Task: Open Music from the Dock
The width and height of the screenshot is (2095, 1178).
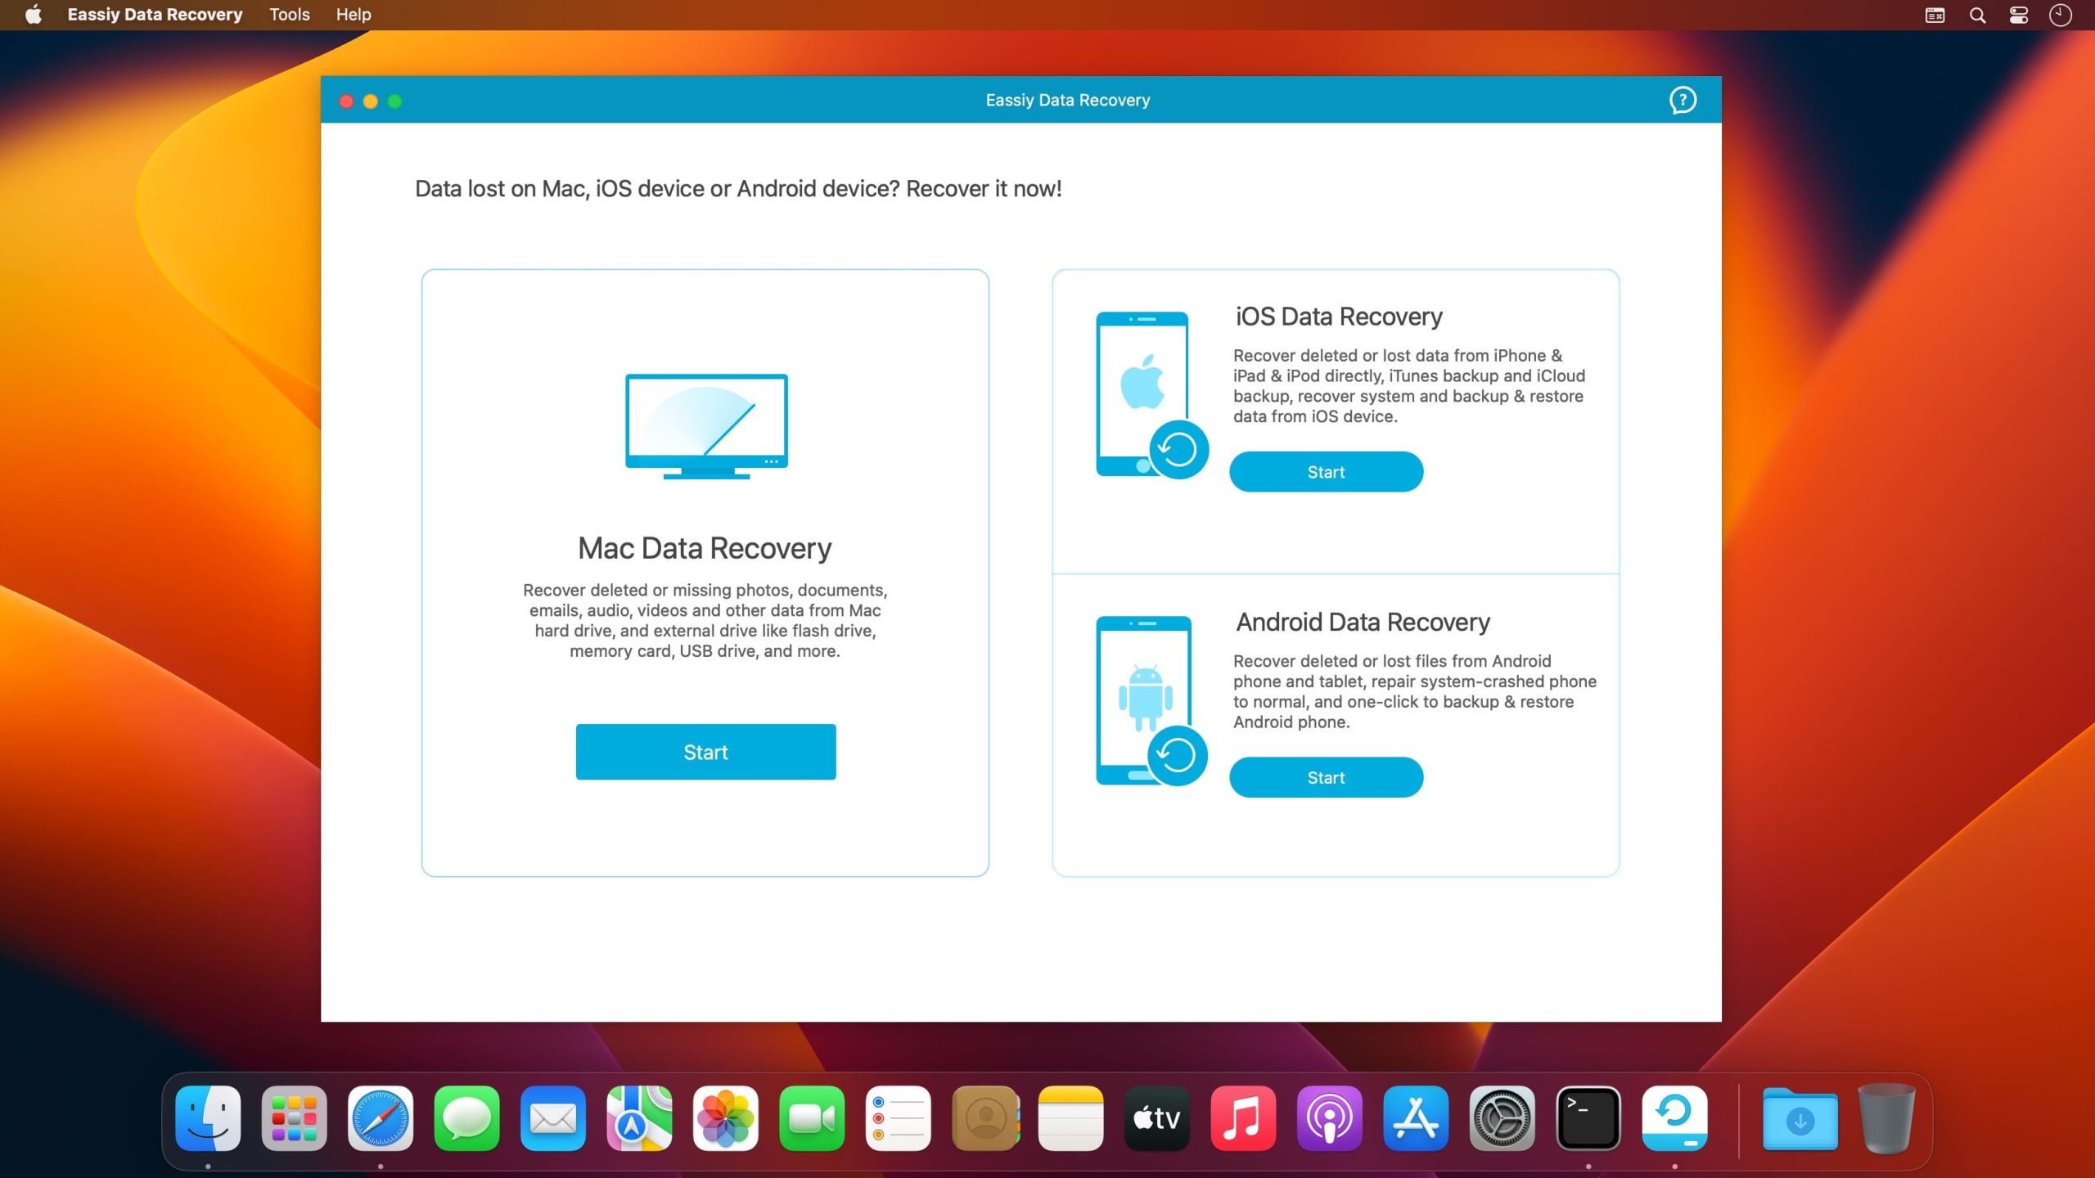Action: point(1243,1118)
